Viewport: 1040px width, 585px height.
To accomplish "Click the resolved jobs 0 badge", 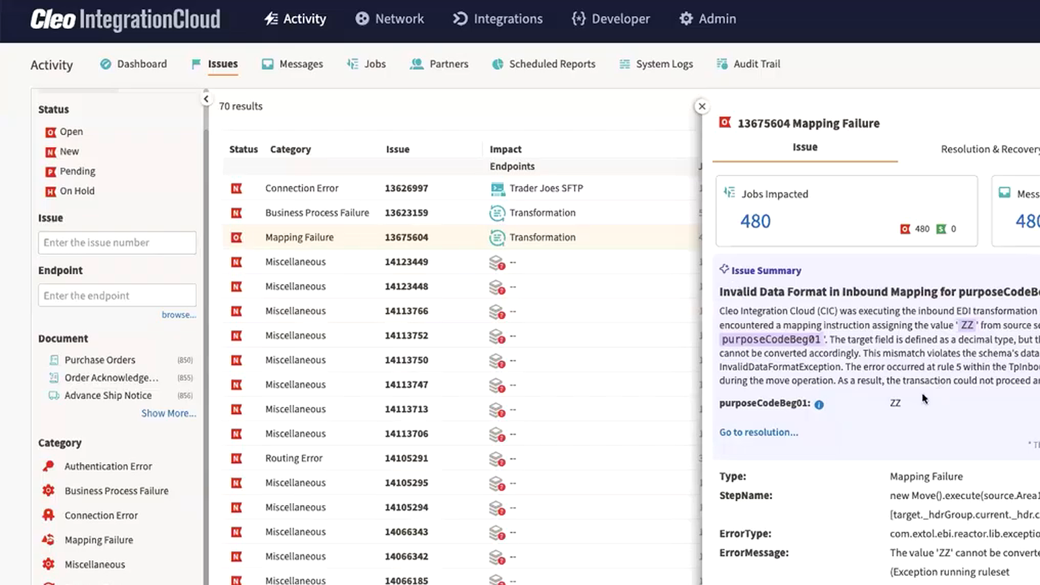I will pyautogui.click(x=946, y=229).
